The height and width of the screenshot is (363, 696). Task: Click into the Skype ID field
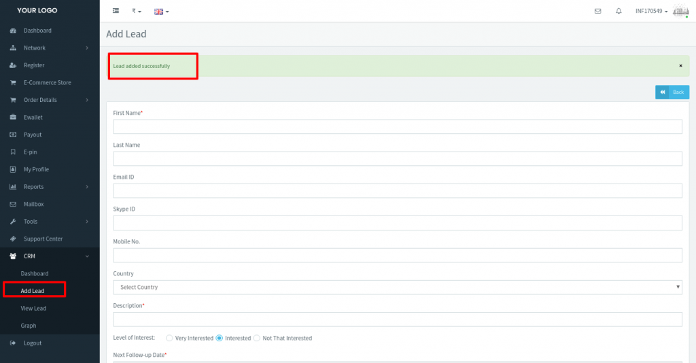397,223
